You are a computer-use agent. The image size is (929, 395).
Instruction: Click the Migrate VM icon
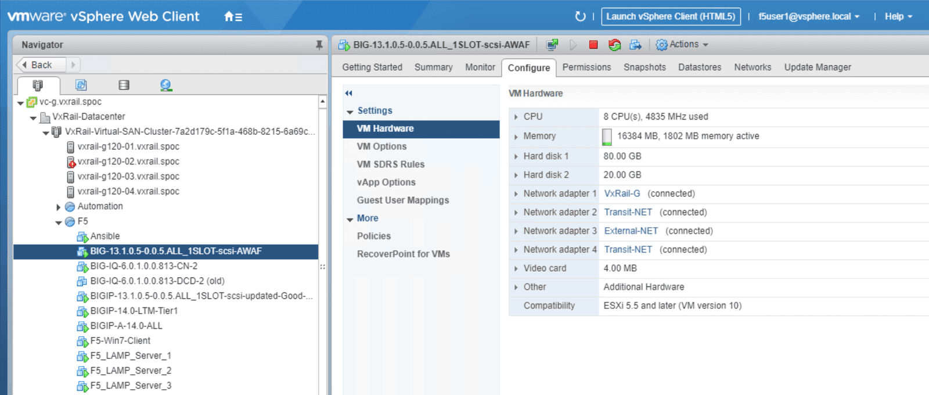click(636, 45)
